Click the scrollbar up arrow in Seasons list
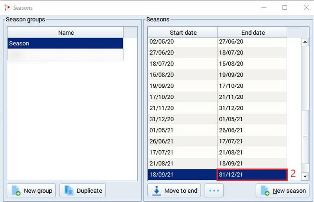Image resolution: width=314 pixels, height=202 pixels. (x=305, y=42)
